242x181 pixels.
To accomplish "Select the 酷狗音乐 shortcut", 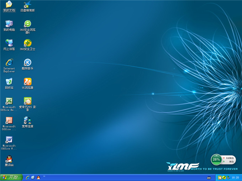I will (x=27, y=62).
